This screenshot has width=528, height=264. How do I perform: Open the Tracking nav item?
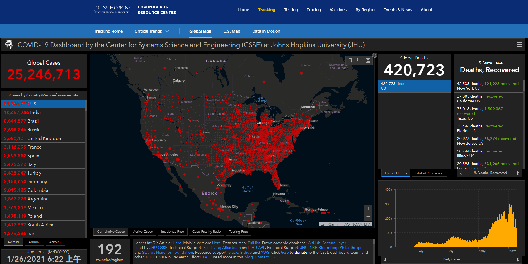click(267, 10)
